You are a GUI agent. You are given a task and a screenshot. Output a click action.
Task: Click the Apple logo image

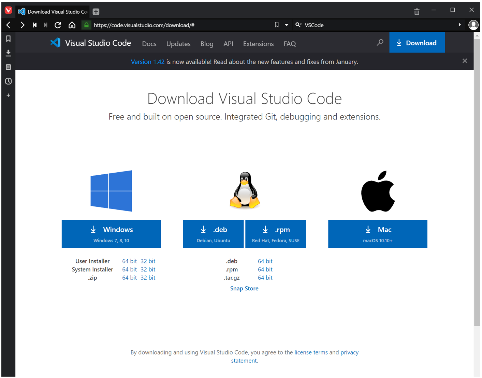coord(378,191)
